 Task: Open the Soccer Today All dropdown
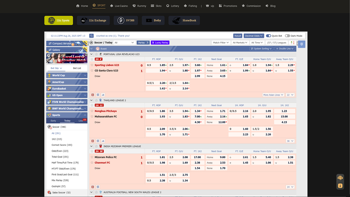(124, 43)
